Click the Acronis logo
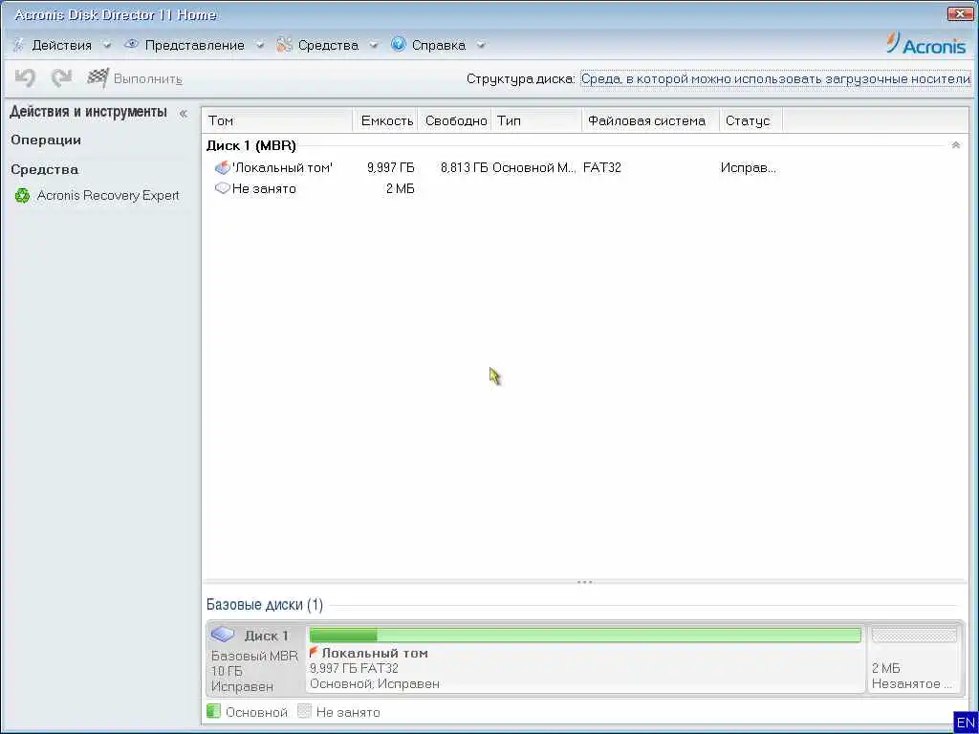 click(x=925, y=44)
